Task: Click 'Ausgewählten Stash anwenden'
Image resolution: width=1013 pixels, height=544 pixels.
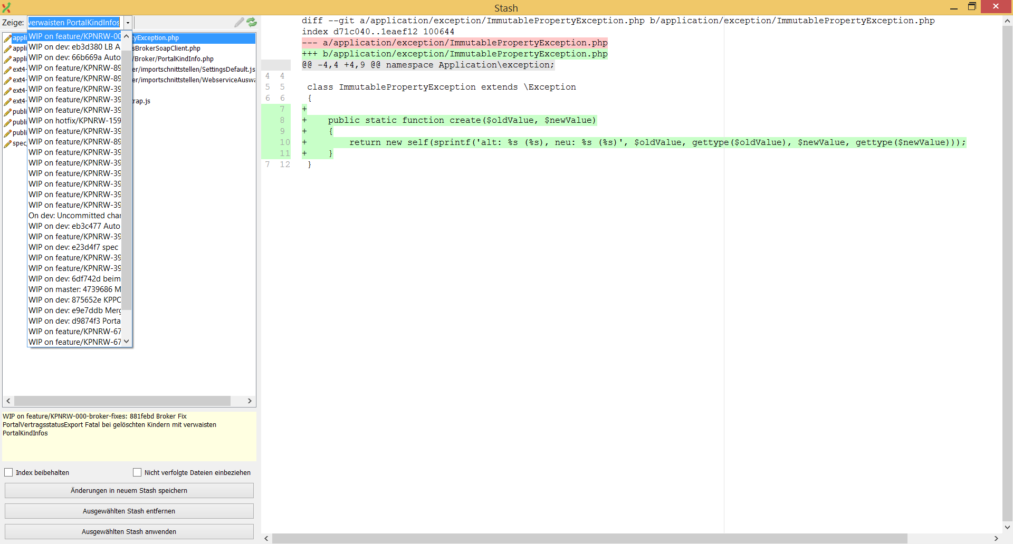Action: click(x=129, y=531)
